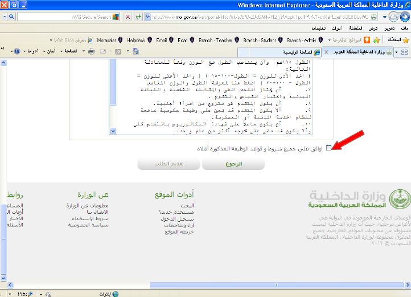Click the Read Mail envelope icon
411x297 pixels.
[x=104, y=52]
